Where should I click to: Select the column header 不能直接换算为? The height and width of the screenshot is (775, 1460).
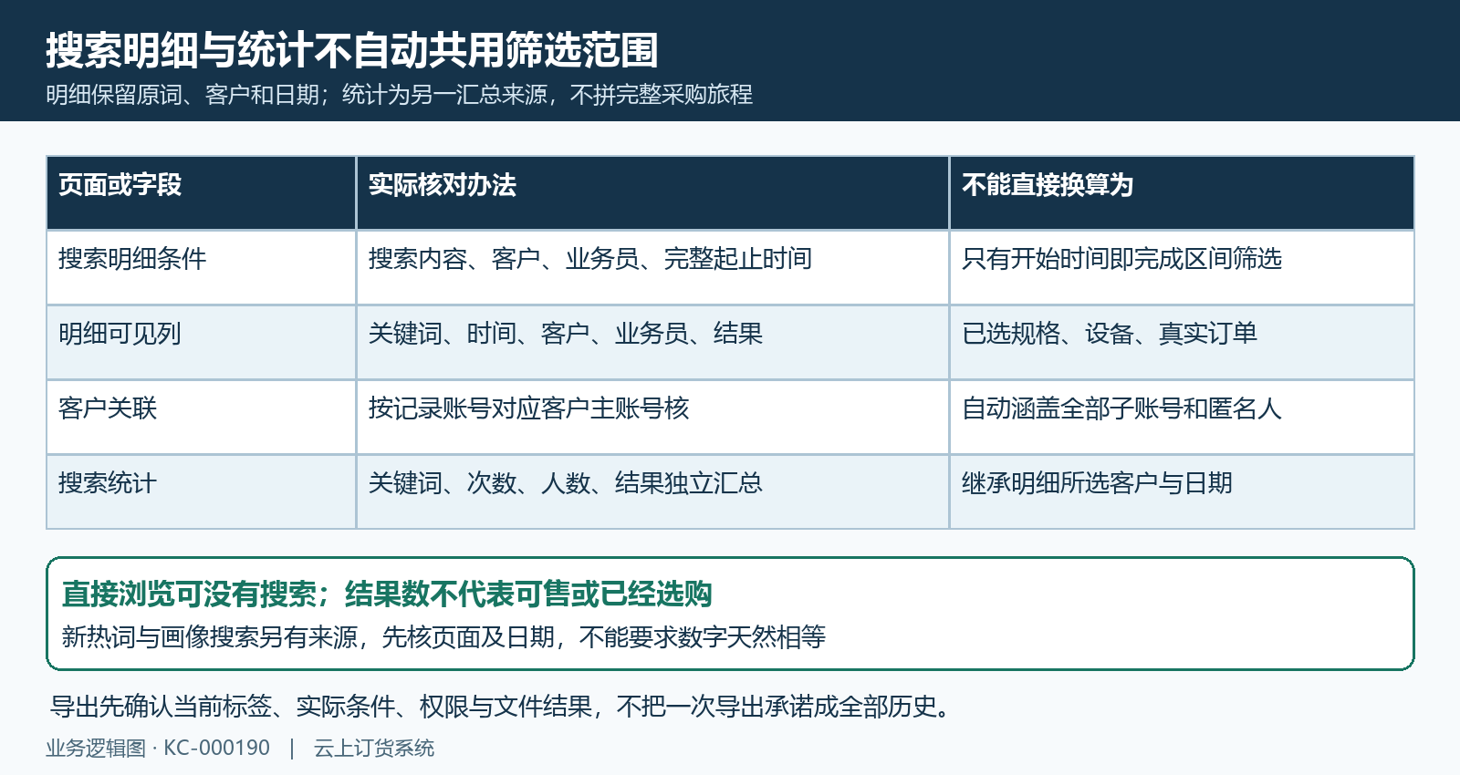(1182, 192)
